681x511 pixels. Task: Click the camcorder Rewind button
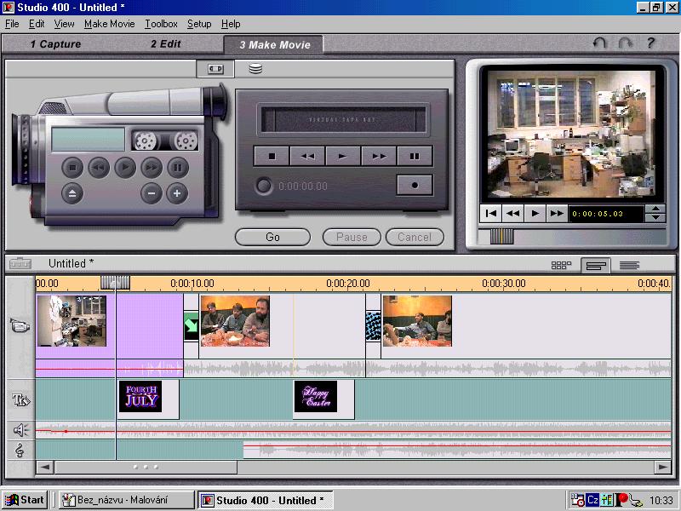coord(99,168)
